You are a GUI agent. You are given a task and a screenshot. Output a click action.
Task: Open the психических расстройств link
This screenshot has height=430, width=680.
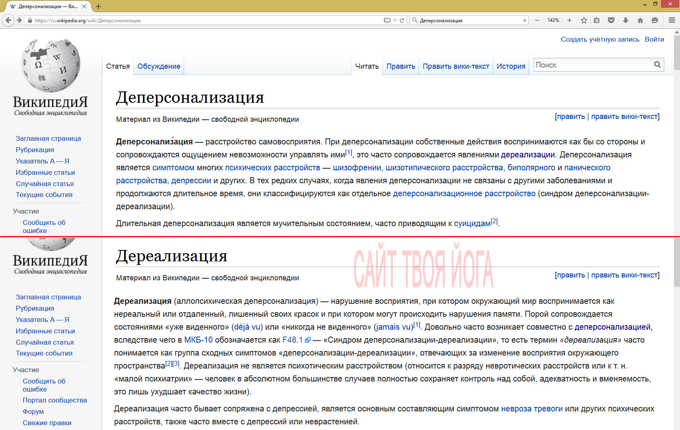(273, 167)
